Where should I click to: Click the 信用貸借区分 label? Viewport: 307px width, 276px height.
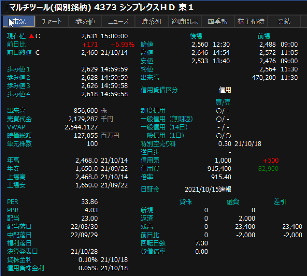[x=159, y=90]
